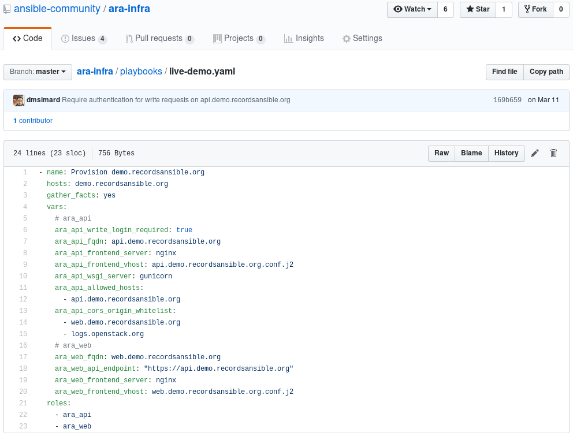Click the 'logs.openstack.org' list entry
573x436 pixels.
(x=107, y=334)
